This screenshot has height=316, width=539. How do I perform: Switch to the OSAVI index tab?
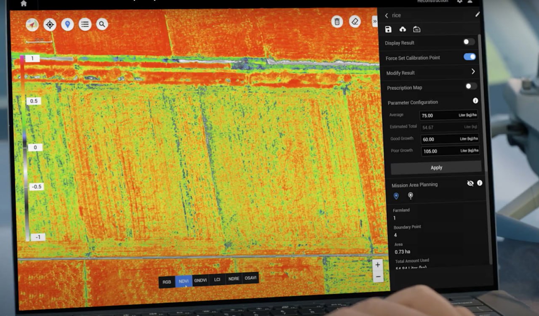pyautogui.click(x=251, y=278)
